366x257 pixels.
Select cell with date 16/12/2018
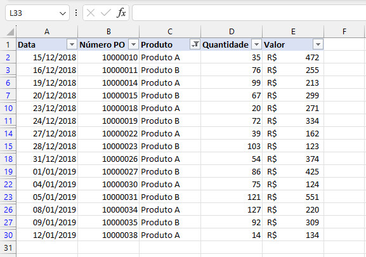pyautogui.click(x=47, y=70)
